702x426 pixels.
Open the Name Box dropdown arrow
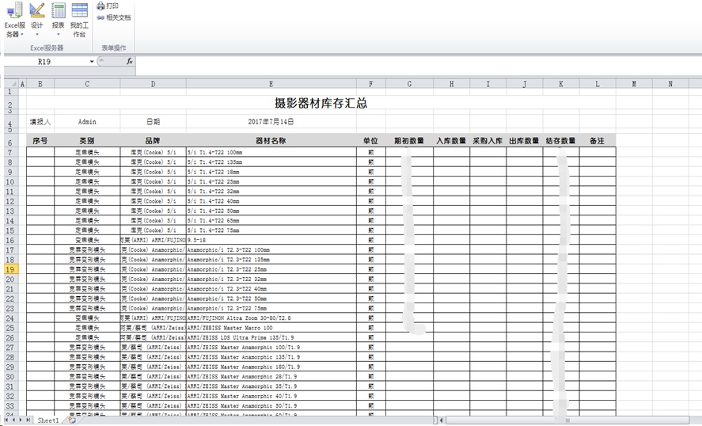92,61
